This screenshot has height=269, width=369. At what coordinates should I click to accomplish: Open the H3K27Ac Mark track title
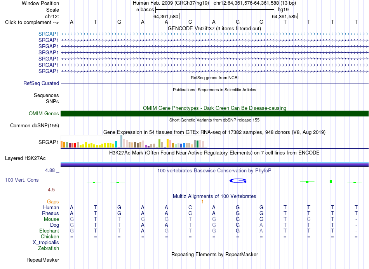click(214, 153)
